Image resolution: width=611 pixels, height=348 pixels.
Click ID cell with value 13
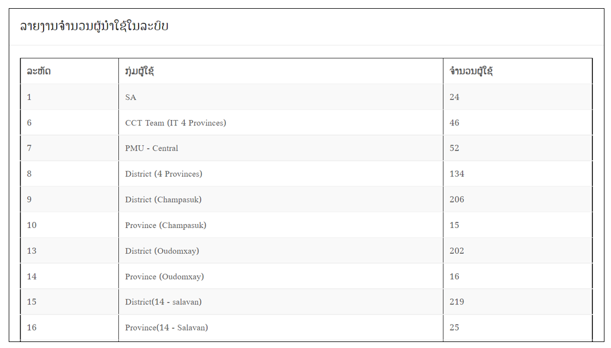(70, 250)
